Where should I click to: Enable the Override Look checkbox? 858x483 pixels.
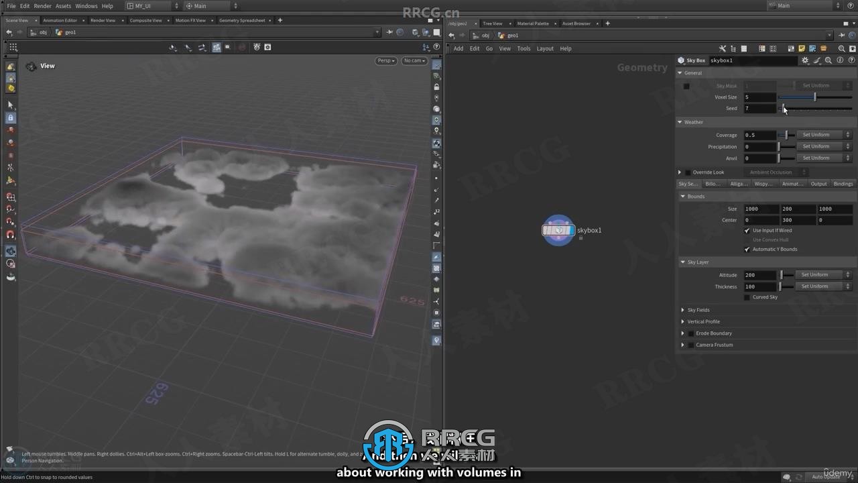[688, 172]
